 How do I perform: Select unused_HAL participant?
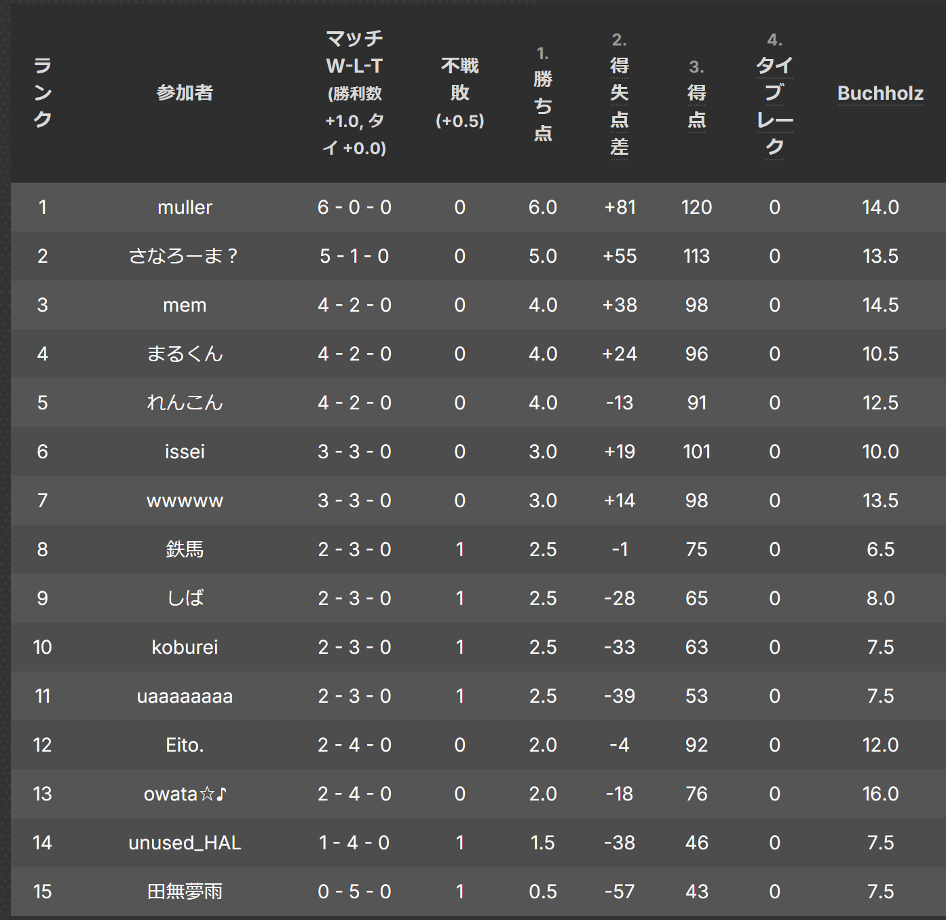click(x=185, y=843)
